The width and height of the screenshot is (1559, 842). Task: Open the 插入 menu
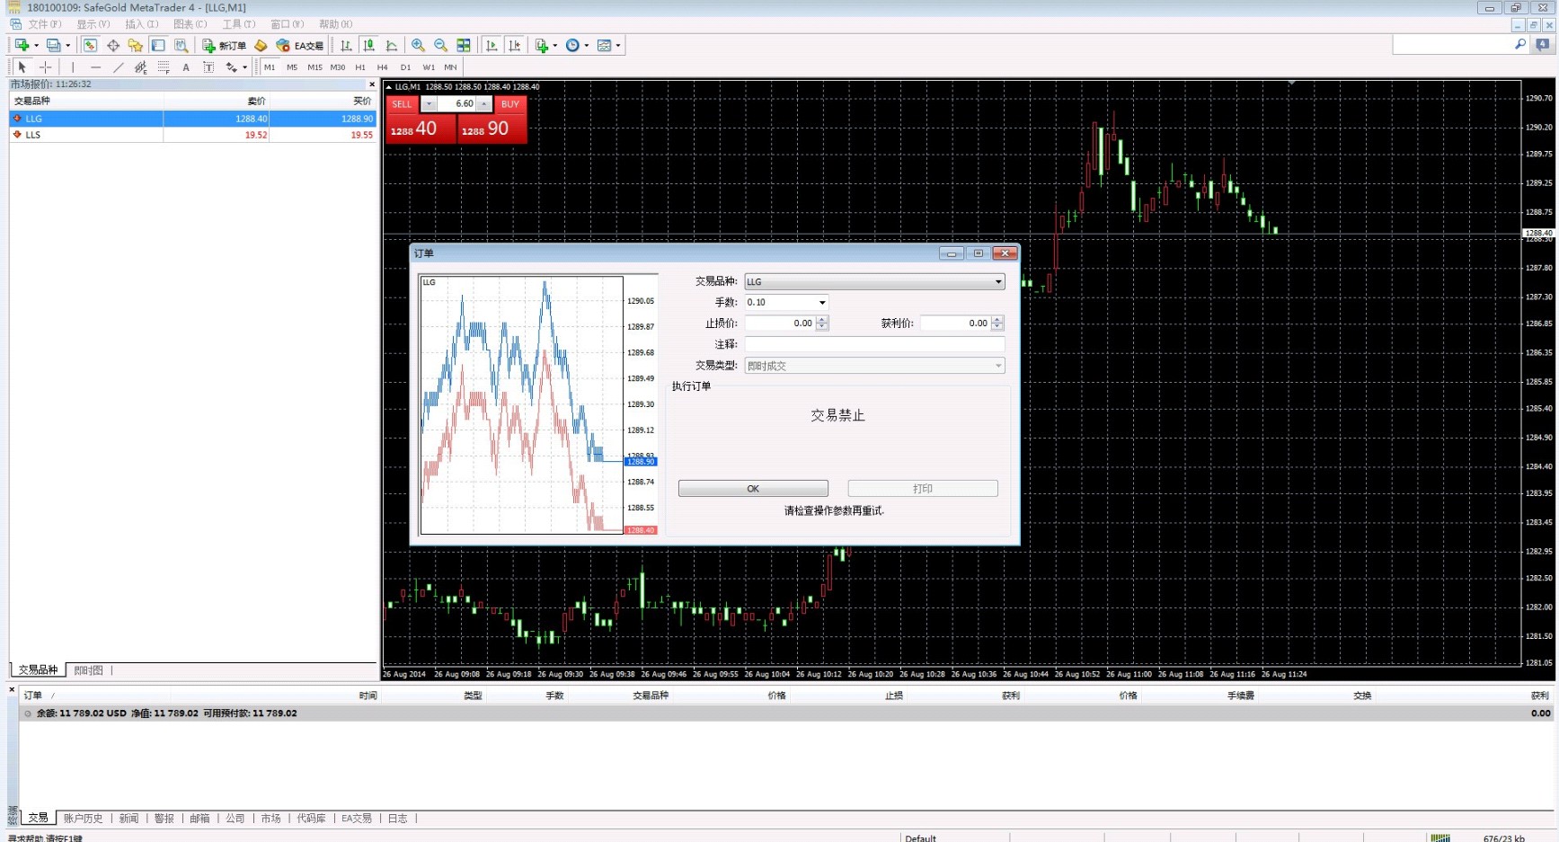tap(142, 24)
